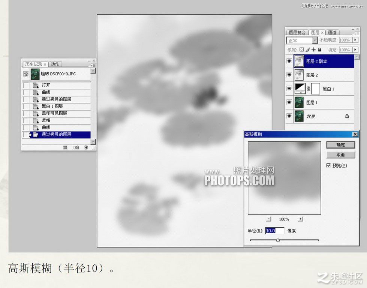Switch to the 通道 tab

pos(332,33)
